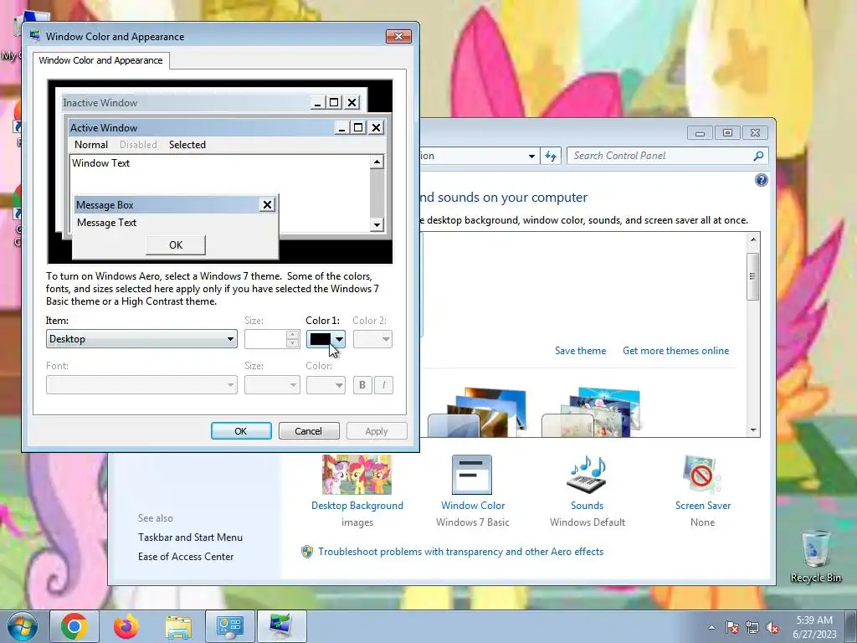Viewport: 857px width, 643px height.
Task: Select the Windows 7 Architecture theme thumbnail
Action: tap(477, 413)
